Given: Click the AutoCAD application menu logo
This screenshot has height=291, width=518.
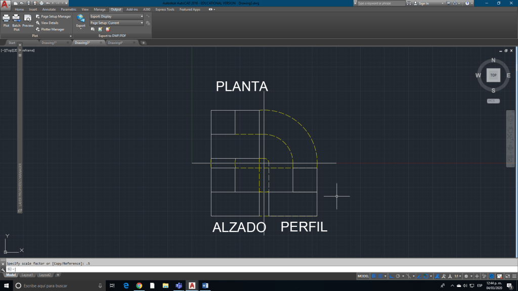Looking at the screenshot, I should 6,5.
